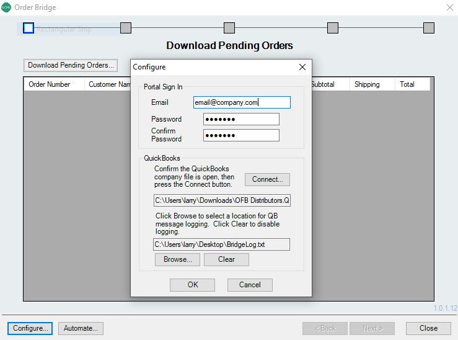
Task: Open the Automate... settings
Action: (81, 328)
